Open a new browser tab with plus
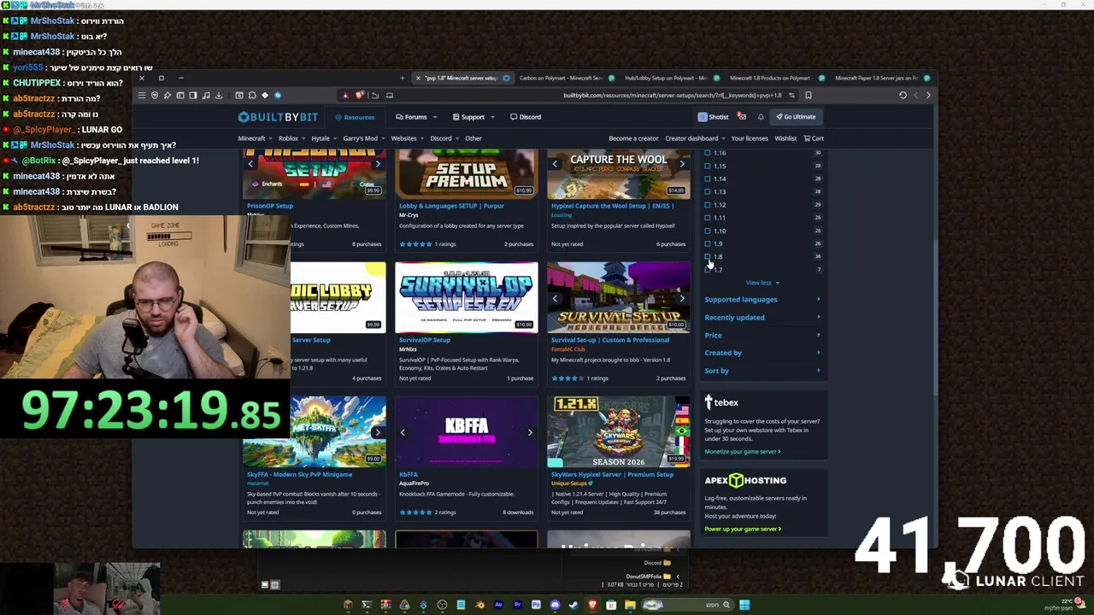This screenshot has width=1094, height=615. pos(402,78)
